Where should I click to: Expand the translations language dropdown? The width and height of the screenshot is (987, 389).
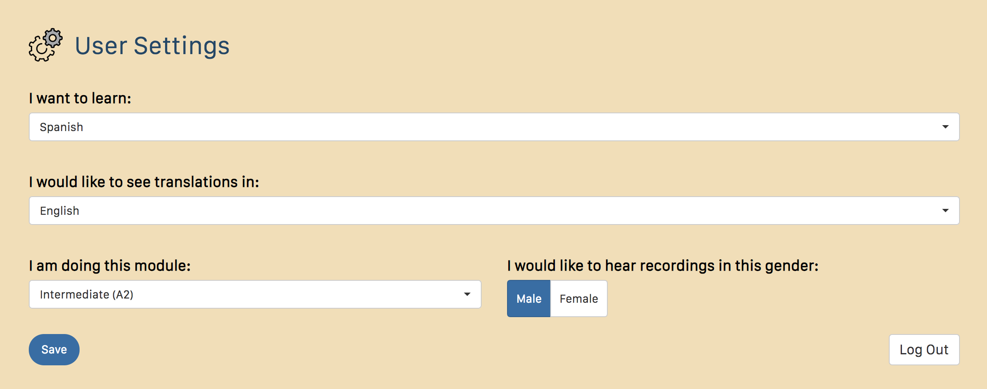click(x=493, y=211)
